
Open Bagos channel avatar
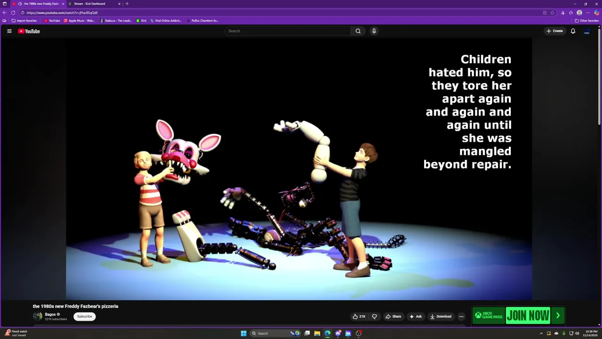[37, 316]
